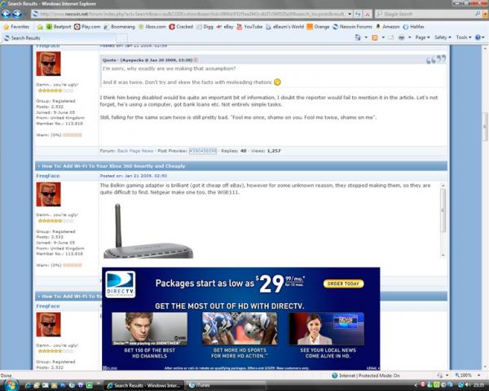489x391 pixels.
Task: Open the Safety menu
Action: click(x=443, y=37)
